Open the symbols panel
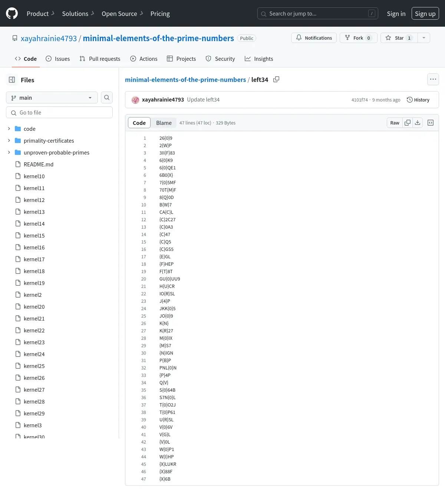 [431, 123]
